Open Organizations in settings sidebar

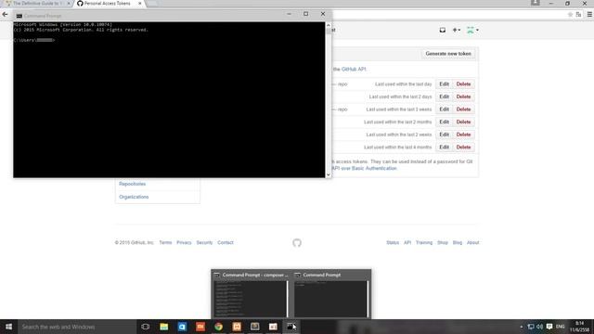tap(134, 197)
